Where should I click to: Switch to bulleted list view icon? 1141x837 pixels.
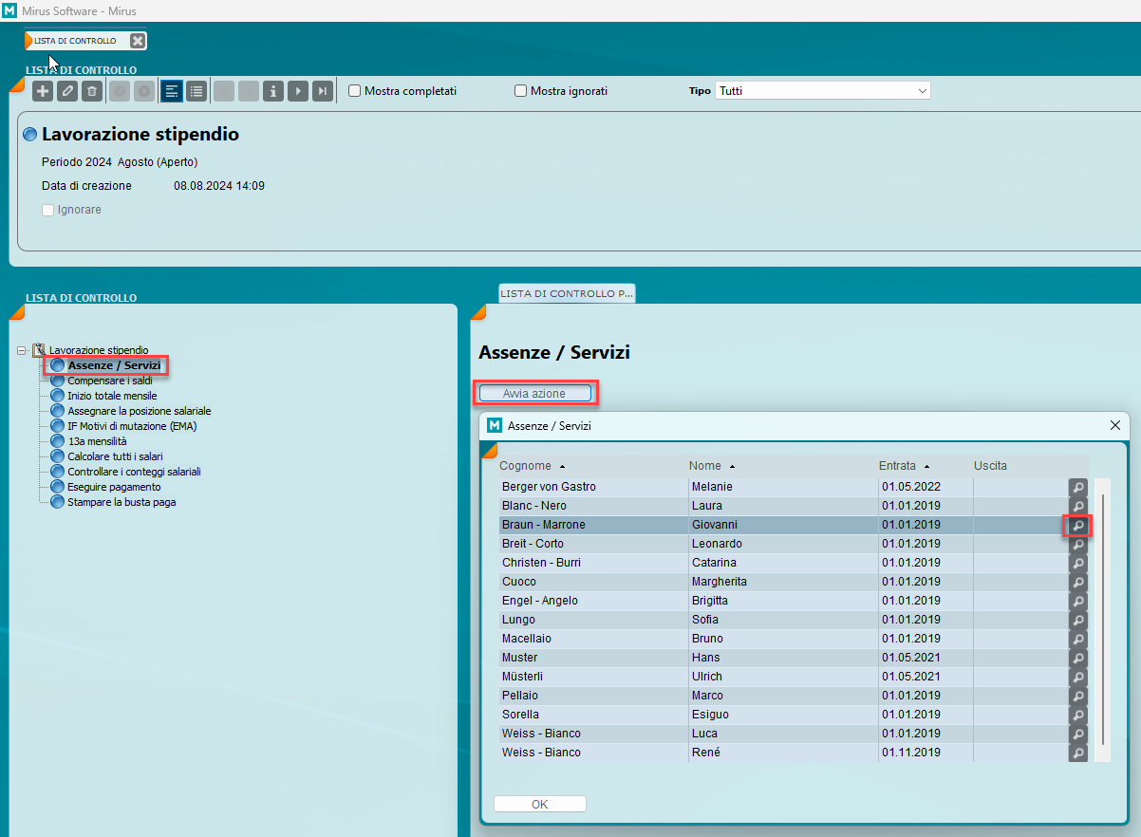pos(196,91)
